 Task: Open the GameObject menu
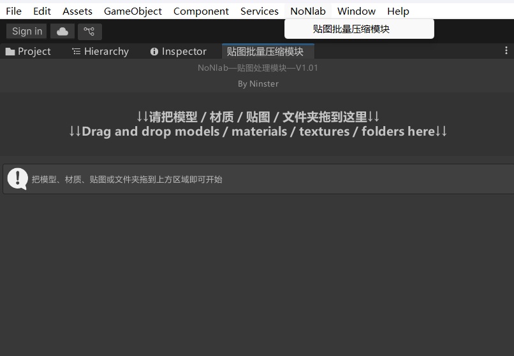(x=133, y=11)
